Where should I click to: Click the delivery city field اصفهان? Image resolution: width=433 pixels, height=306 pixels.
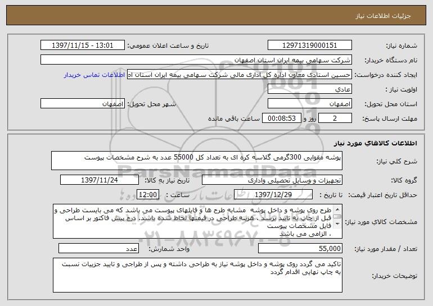83,104
